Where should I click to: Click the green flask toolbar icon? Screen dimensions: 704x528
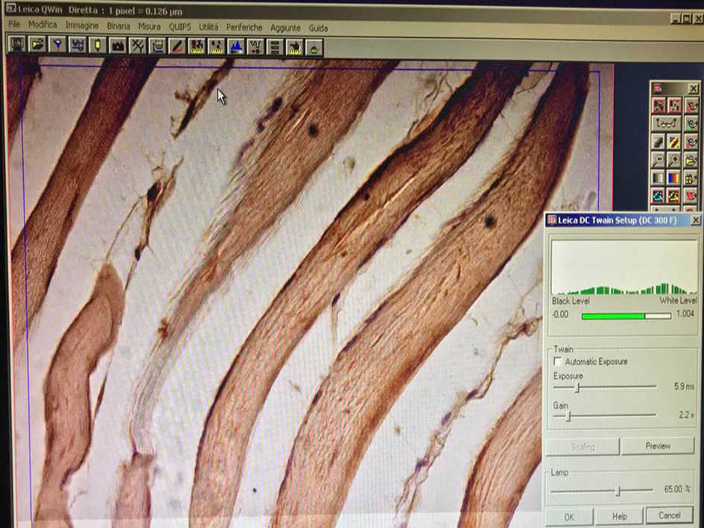(314, 47)
